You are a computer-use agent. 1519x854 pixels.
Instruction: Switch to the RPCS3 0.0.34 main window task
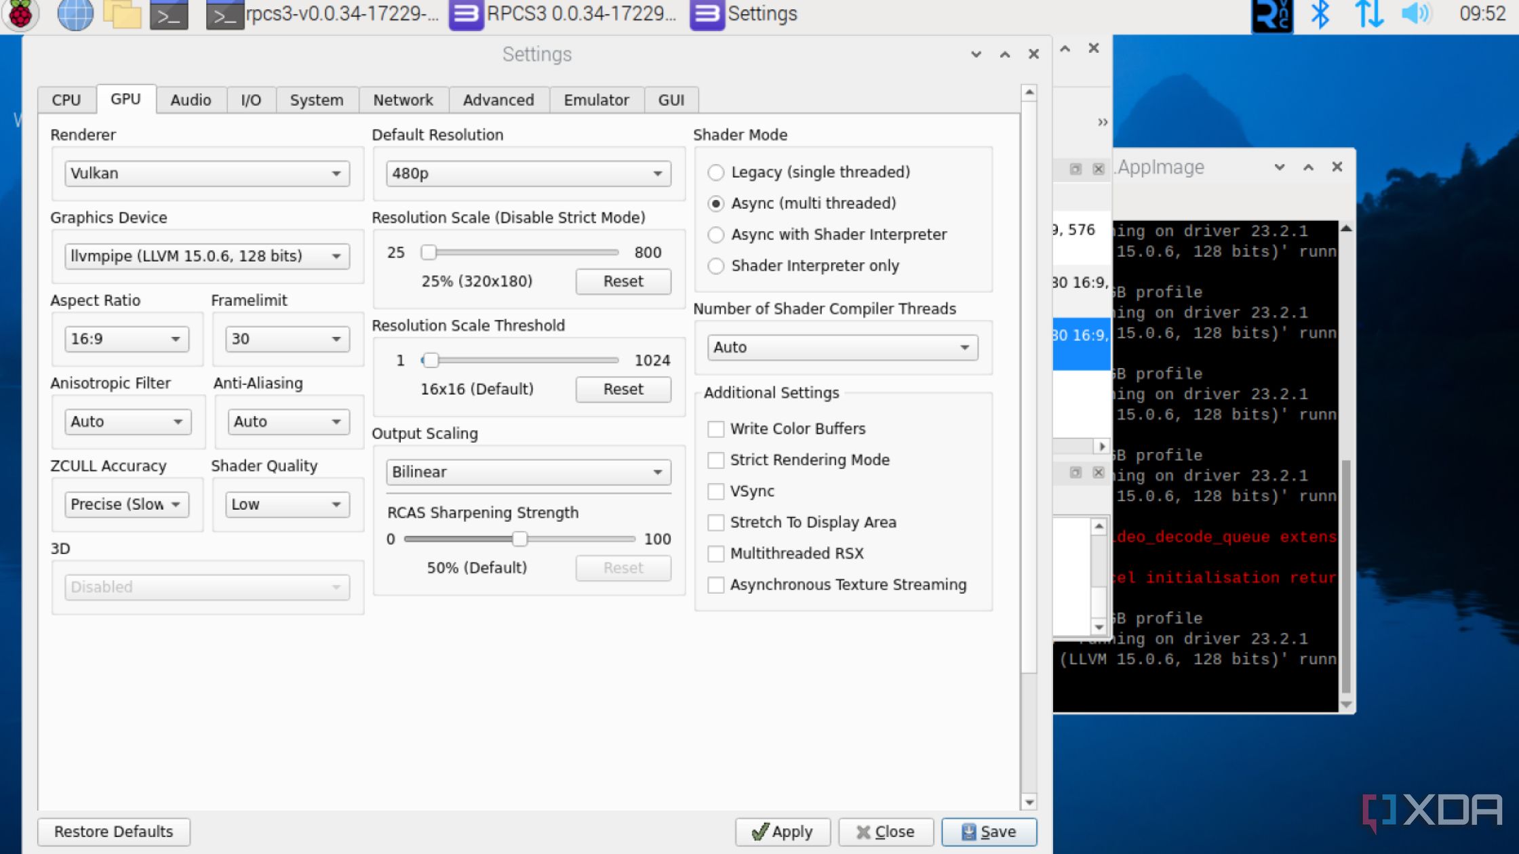pyautogui.click(x=564, y=14)
